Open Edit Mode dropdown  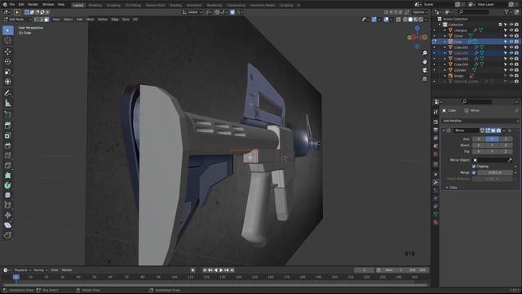17,20
